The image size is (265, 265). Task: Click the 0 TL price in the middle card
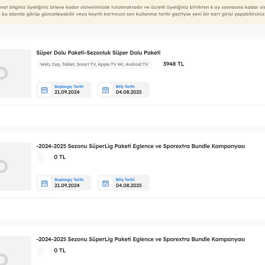[x=60, y=157]
